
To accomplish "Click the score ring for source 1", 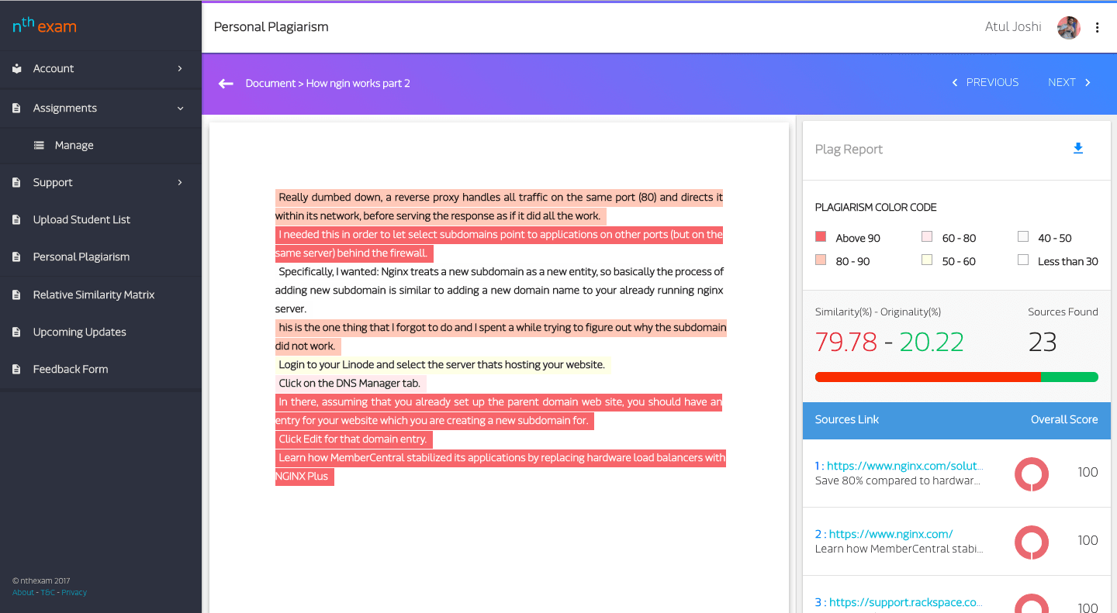I will [1032, 474].
